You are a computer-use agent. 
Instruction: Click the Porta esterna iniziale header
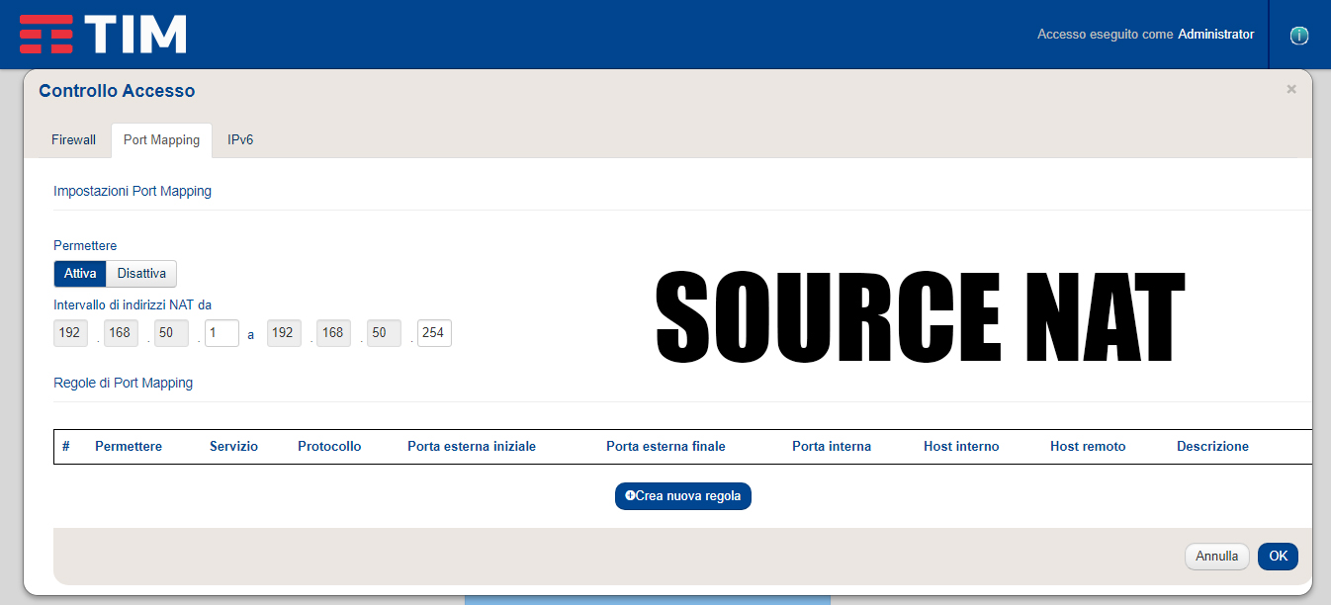coord(472,447)
